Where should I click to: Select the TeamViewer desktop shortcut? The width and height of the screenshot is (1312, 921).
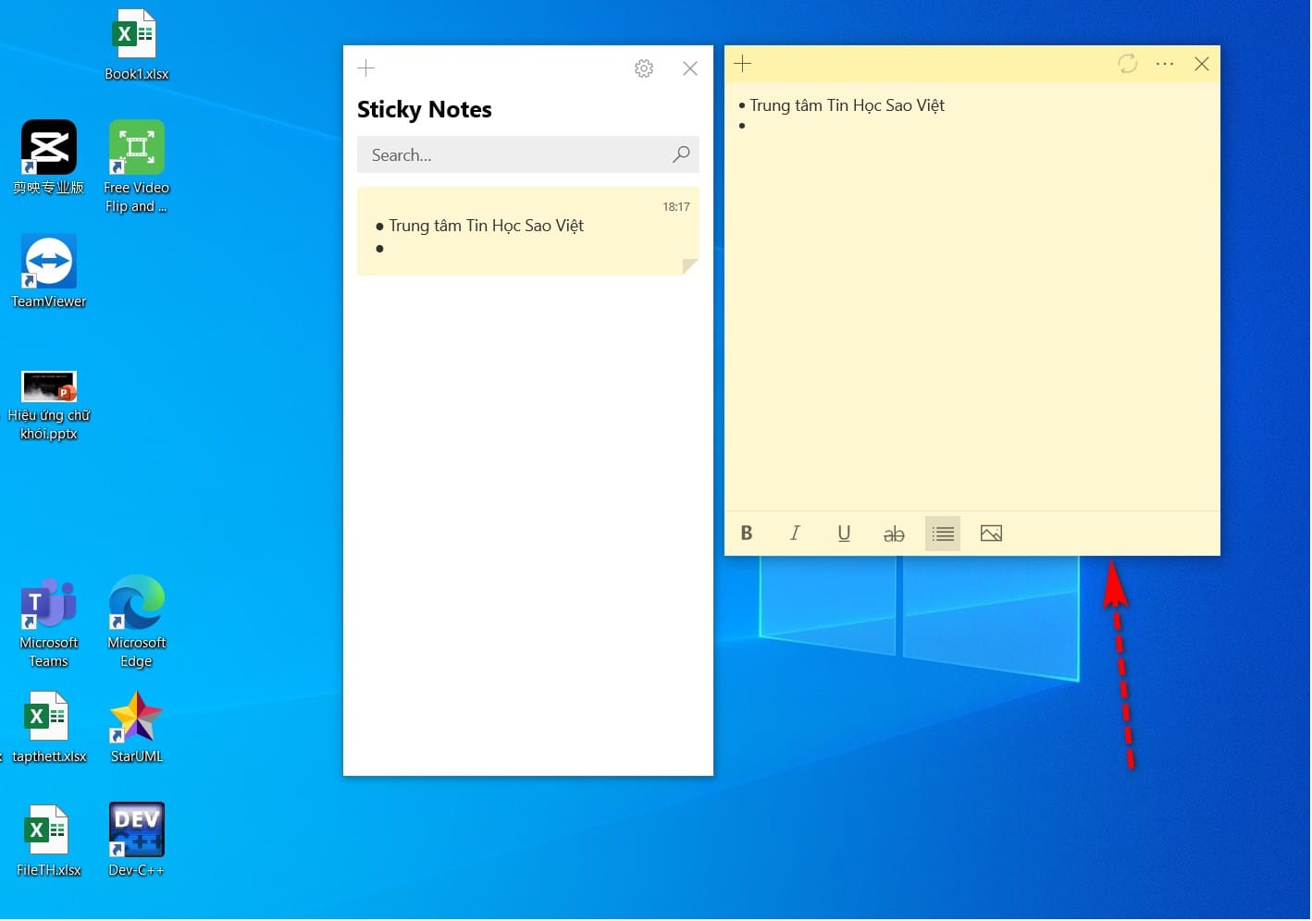point(49,272)
